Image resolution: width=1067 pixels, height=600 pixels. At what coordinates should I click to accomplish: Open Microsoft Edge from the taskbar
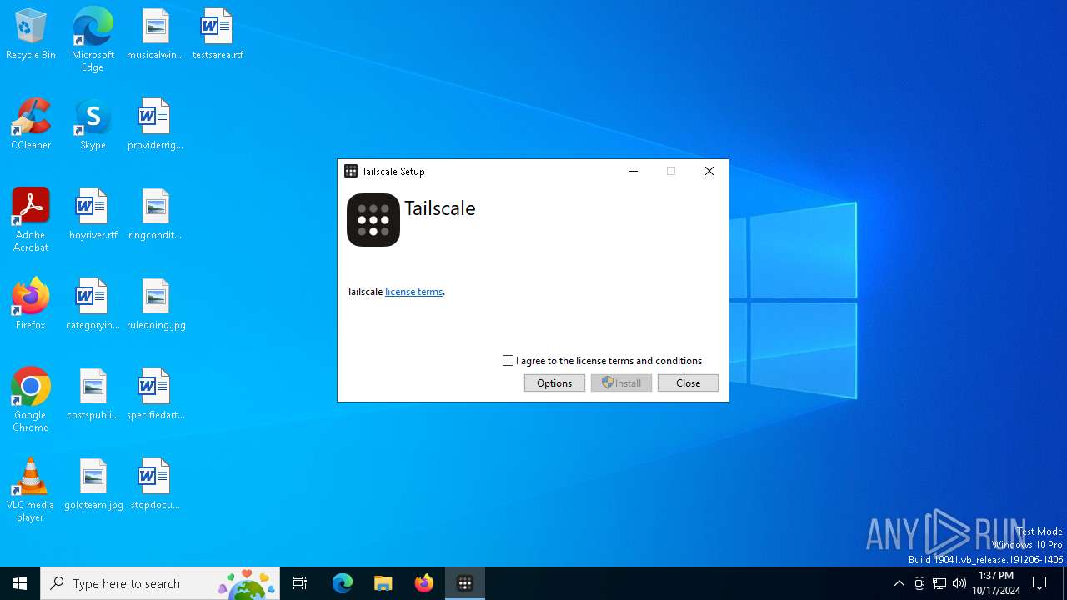[x=343, y=583]
